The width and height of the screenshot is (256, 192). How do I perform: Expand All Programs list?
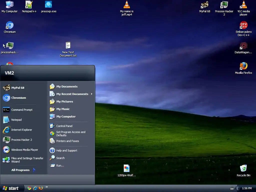click(23, 170)
